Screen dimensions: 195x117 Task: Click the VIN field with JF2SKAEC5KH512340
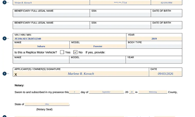(70, 39)
